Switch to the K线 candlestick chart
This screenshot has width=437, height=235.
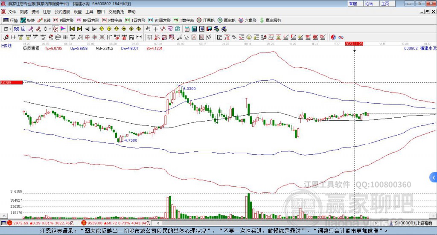(x=44, y=20)
